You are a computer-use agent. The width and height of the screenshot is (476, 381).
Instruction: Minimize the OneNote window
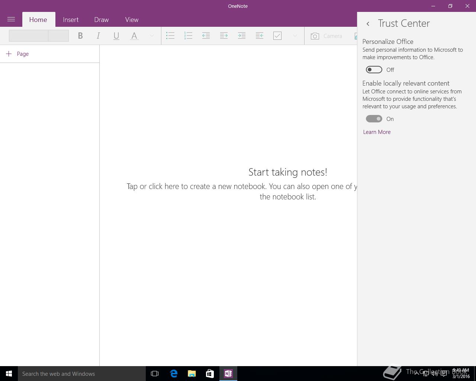click(x=433, y=6)
